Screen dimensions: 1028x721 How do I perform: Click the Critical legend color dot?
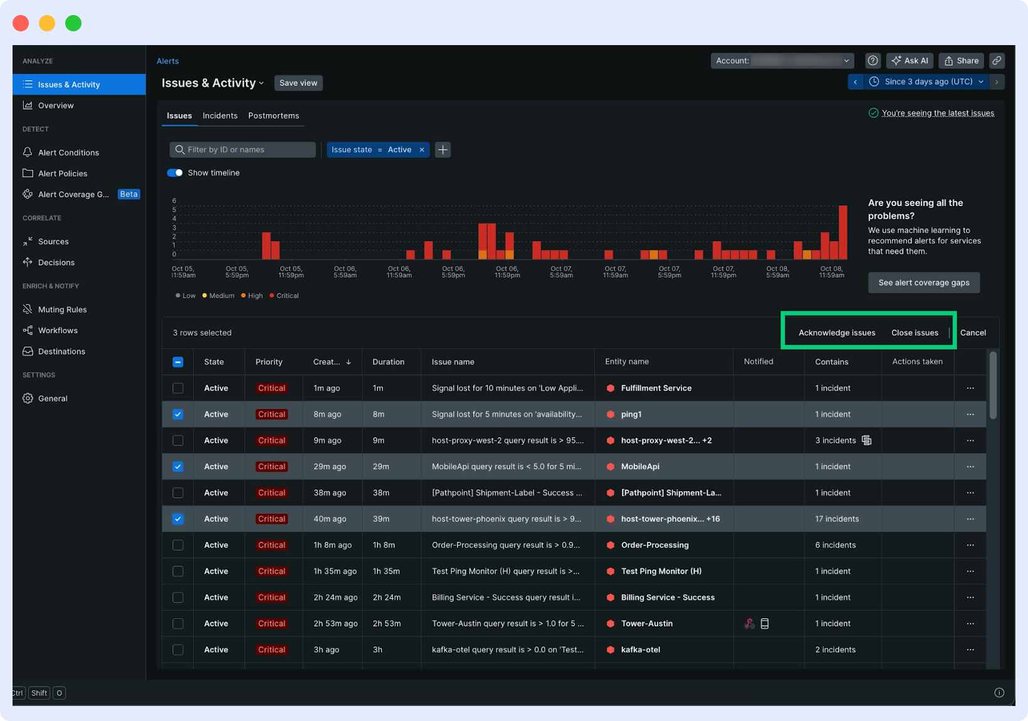click(271, 295)
